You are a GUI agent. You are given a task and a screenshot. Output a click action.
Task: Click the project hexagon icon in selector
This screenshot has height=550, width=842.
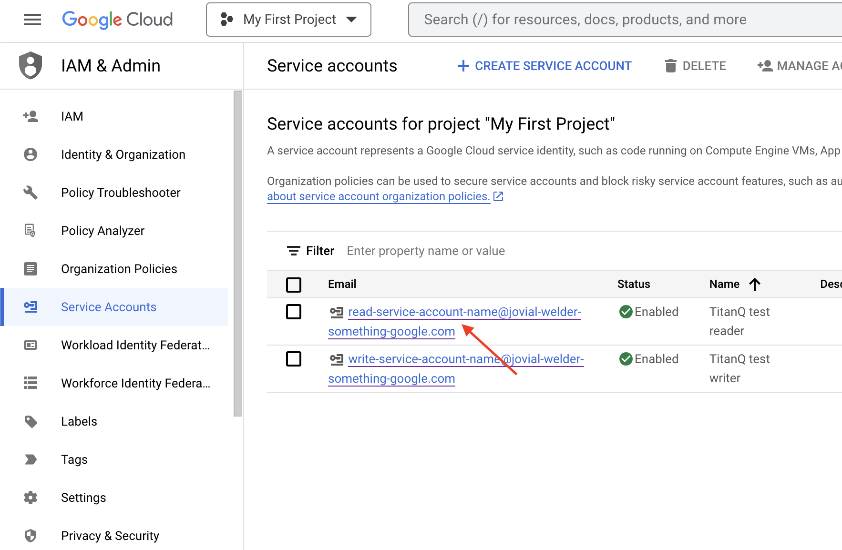click(x=226, y=20)
